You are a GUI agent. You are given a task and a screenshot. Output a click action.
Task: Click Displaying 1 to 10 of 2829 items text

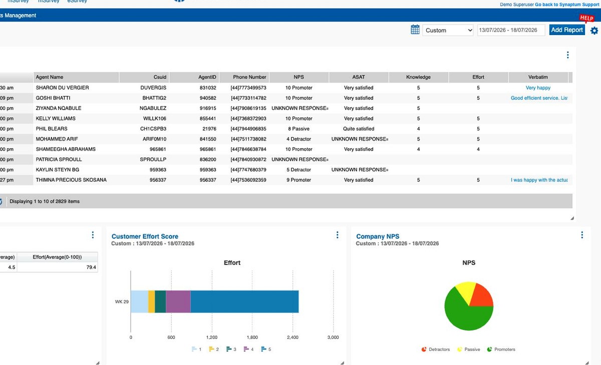tap(45, 201)
